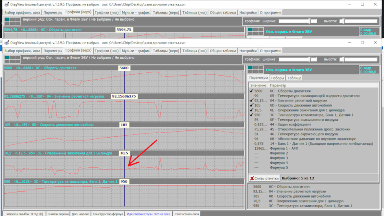Image resolution: width=384 pixels, height=216 pixels.
Task: Open Мульти - график tab in front window
Action: [136, 51]
